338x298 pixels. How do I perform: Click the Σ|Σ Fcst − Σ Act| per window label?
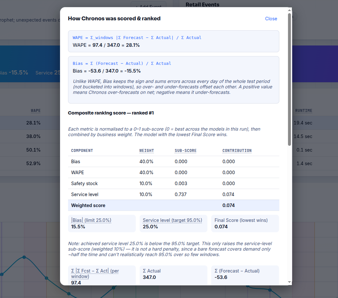coord(95,273)
